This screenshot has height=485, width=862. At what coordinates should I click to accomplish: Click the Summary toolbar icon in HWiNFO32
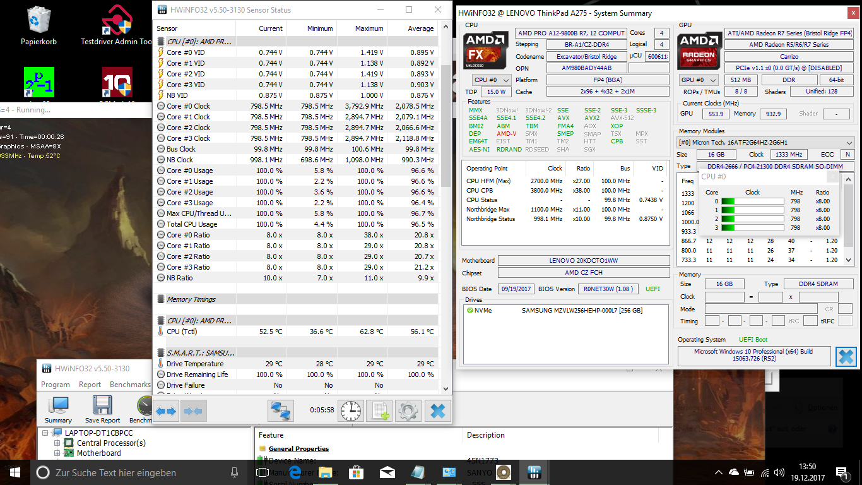pos(59,409)
